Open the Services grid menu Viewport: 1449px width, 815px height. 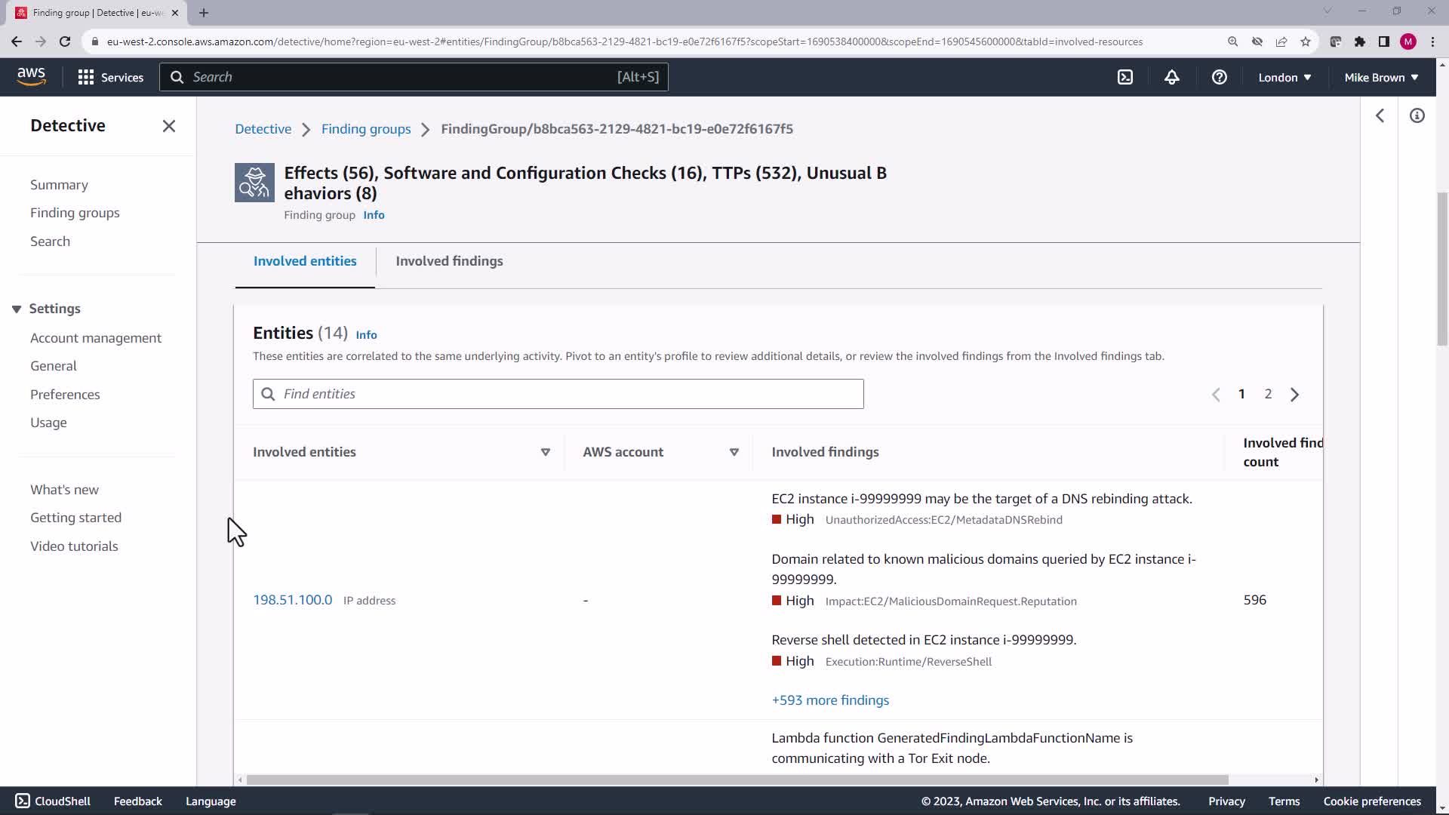110,77
